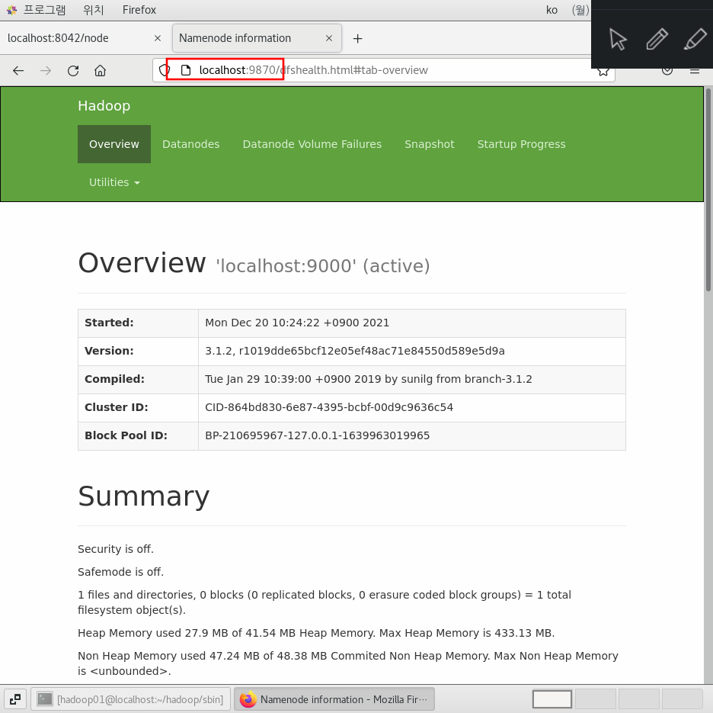Select the pencil annotation tool
The width and height of the screenshot is (713, 713).
pos(657,39)
